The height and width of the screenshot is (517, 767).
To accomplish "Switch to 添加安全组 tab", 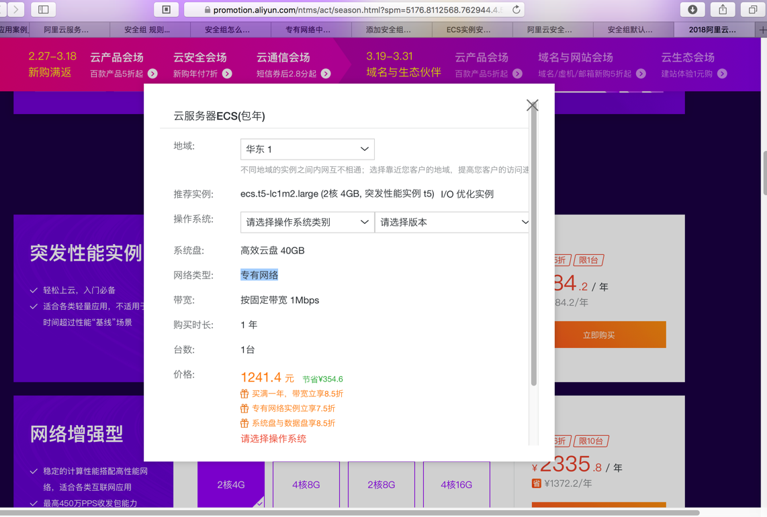I will 392,30.
